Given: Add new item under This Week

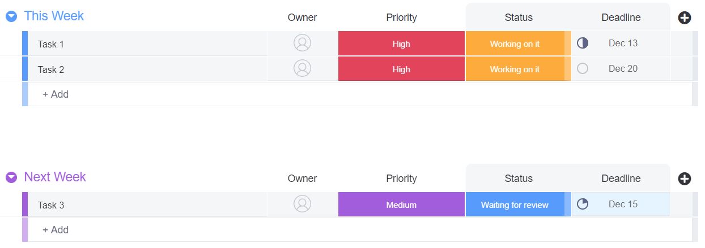Looking at the screenshot, I should (56, 94).
